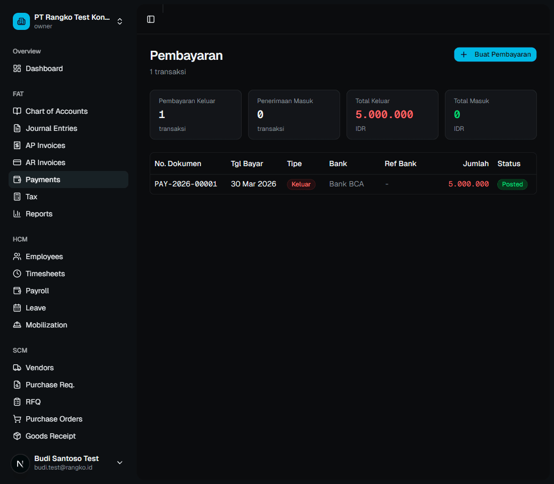The height and width of the screenshot is (484, 554).
Task: Click the Jumlah column header
Action: [x=475, y=164]
